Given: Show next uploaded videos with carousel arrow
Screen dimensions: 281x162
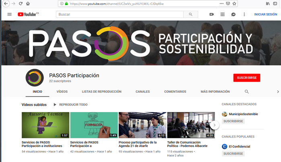Looking at the screenshot, I should click(x=214, y=125).
